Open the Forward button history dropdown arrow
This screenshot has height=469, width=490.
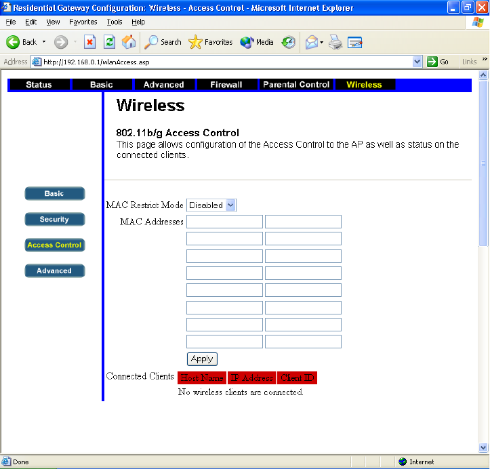[75, 42]
